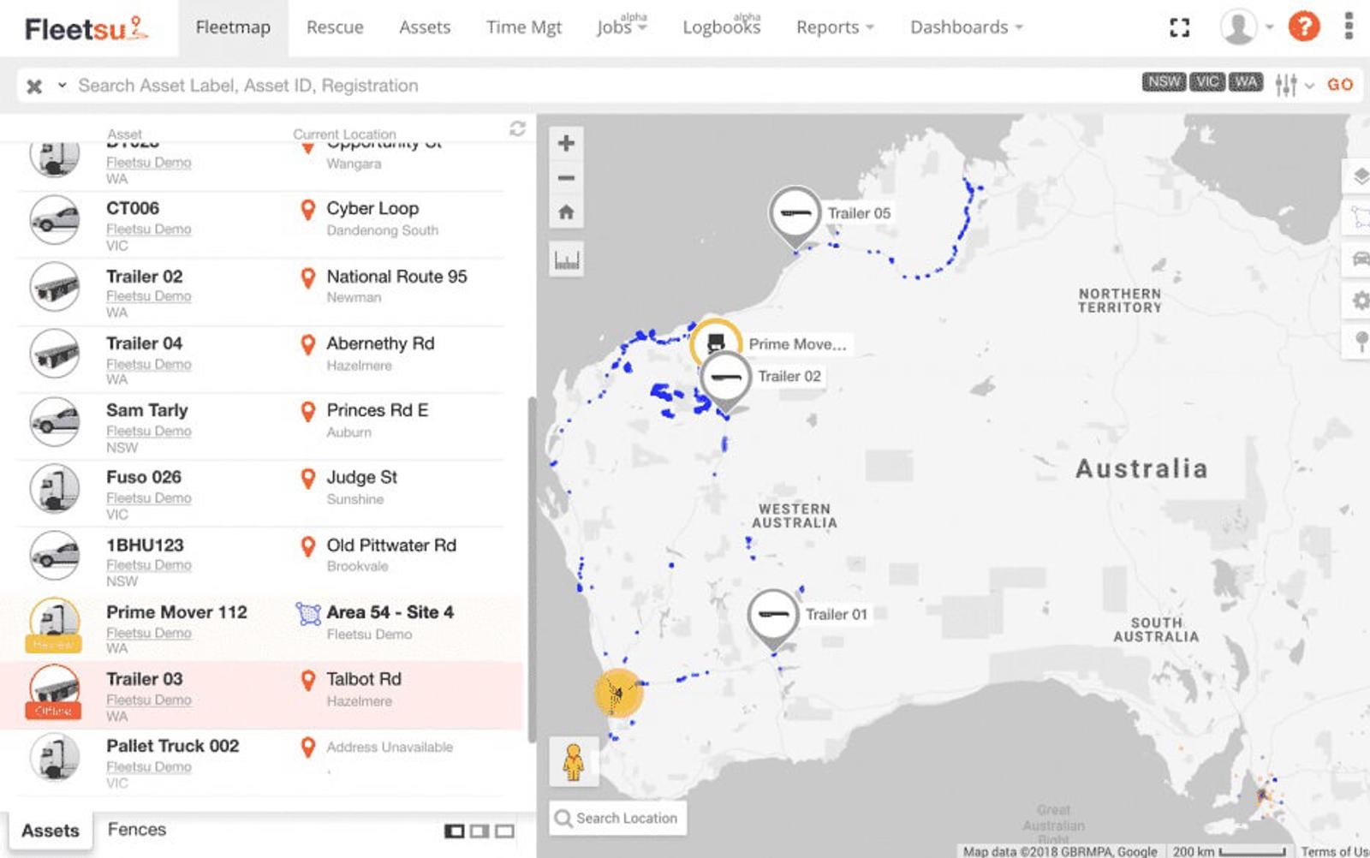Zoom out on the map
The width and height of the screenshot is (1370, 858).
(566, 178)
